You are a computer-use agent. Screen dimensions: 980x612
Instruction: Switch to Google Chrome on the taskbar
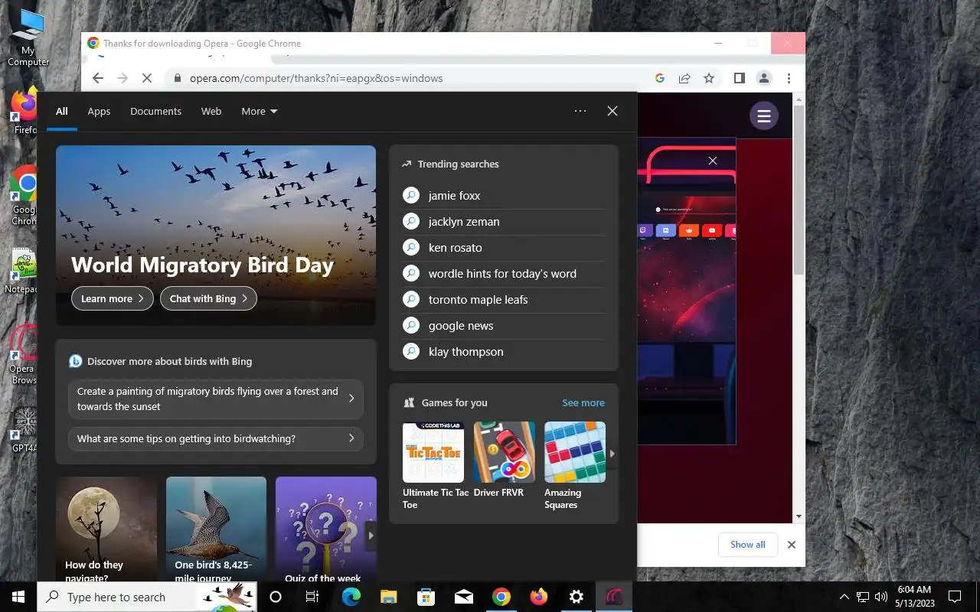coord(501,597)
